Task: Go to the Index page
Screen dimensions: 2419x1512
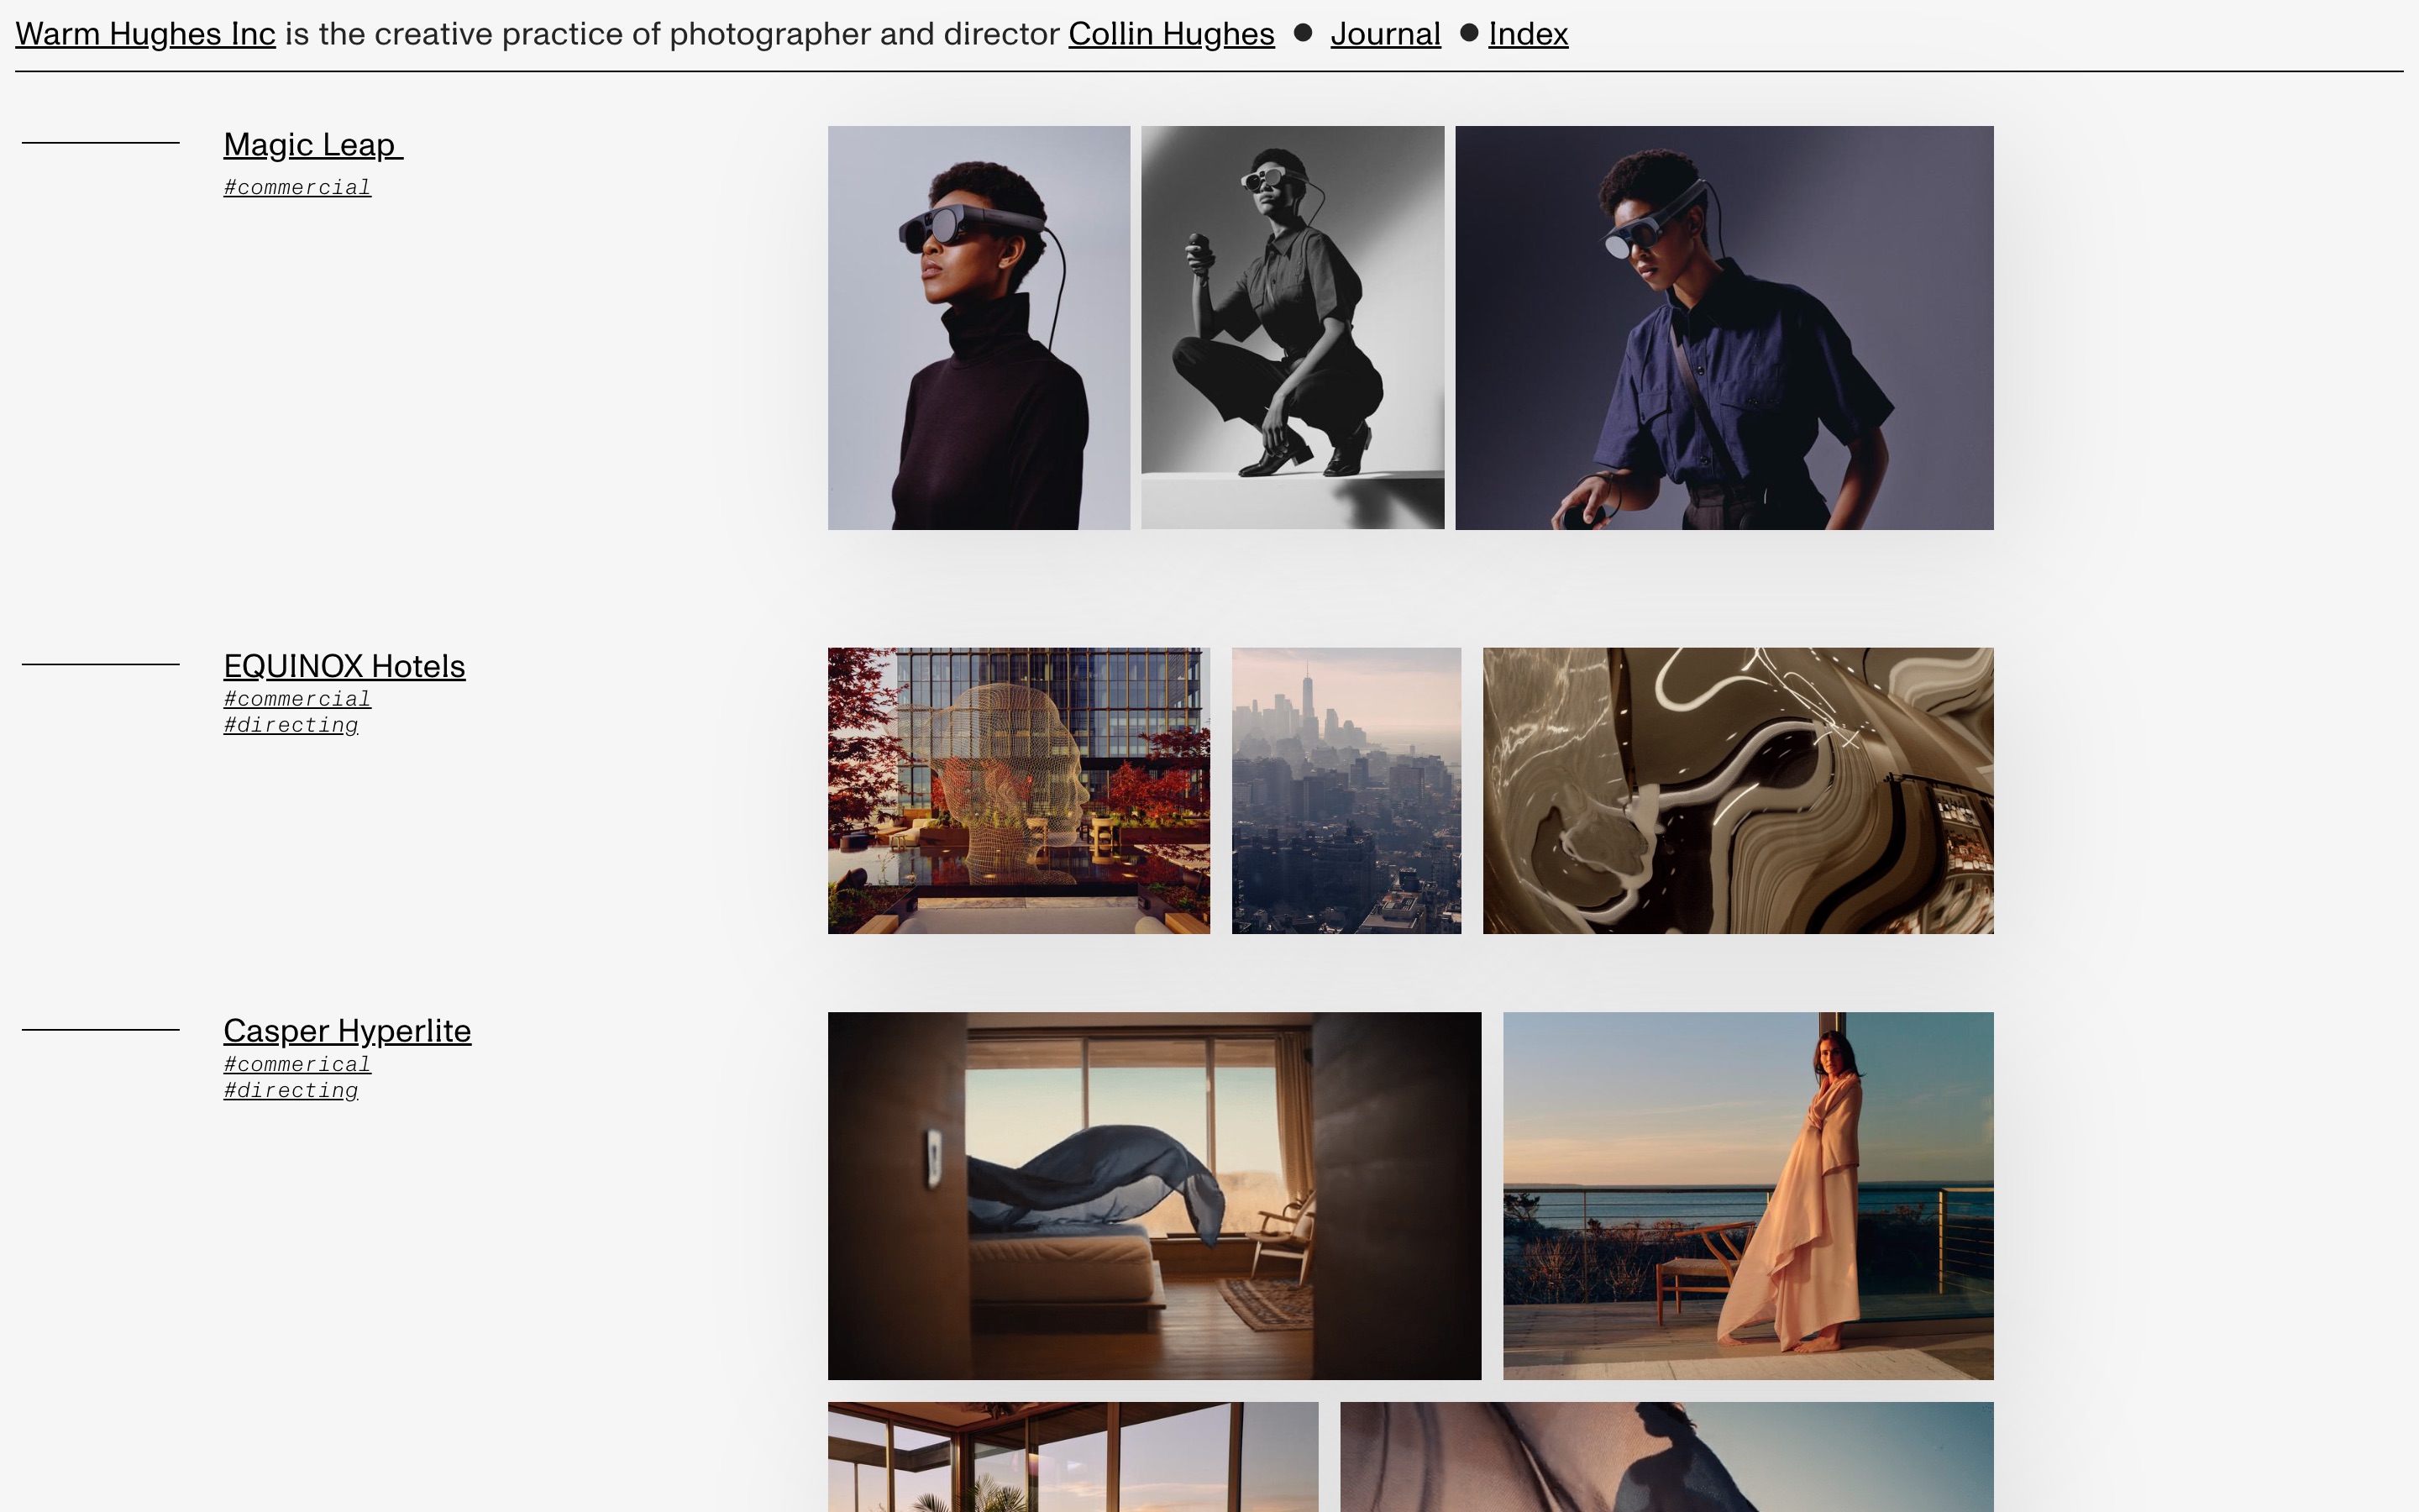Action: coord(1527,34)
